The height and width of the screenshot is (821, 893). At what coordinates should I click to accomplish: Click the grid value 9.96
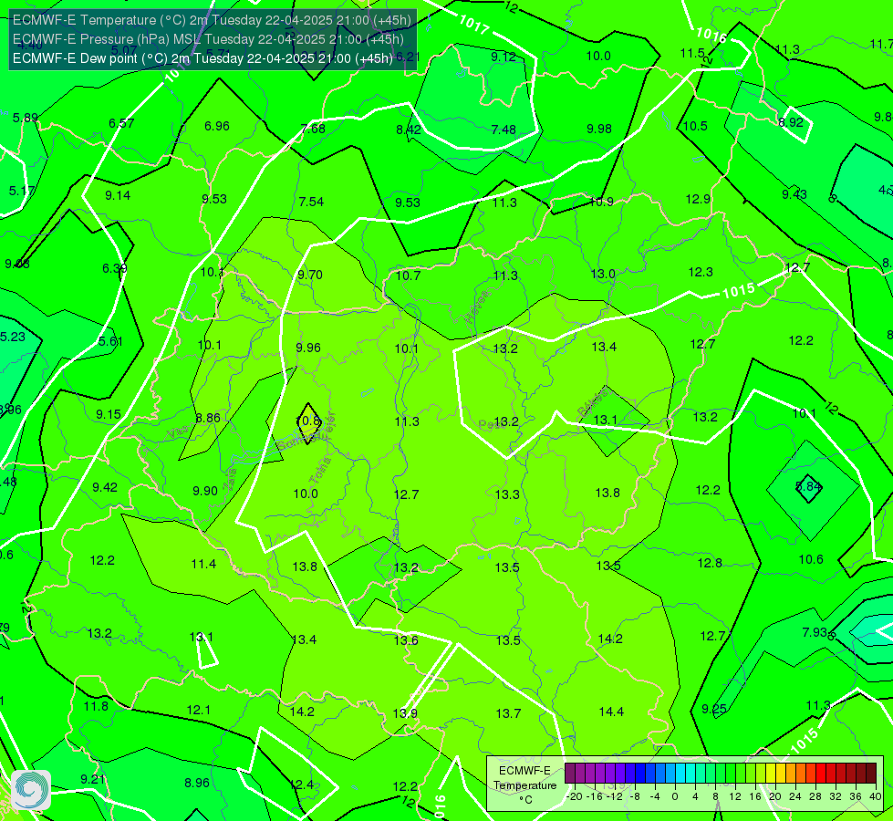pos(308,348)
